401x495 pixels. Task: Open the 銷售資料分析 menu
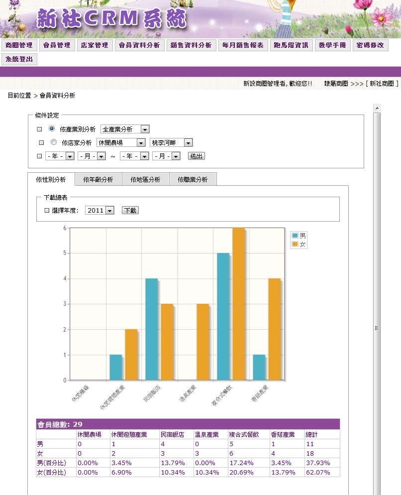point(191,45)
